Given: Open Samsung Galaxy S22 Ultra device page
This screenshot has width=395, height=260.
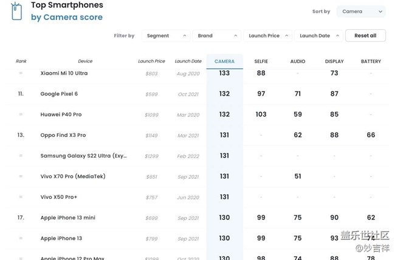Looking at the screenshot, I should (84, 156).
